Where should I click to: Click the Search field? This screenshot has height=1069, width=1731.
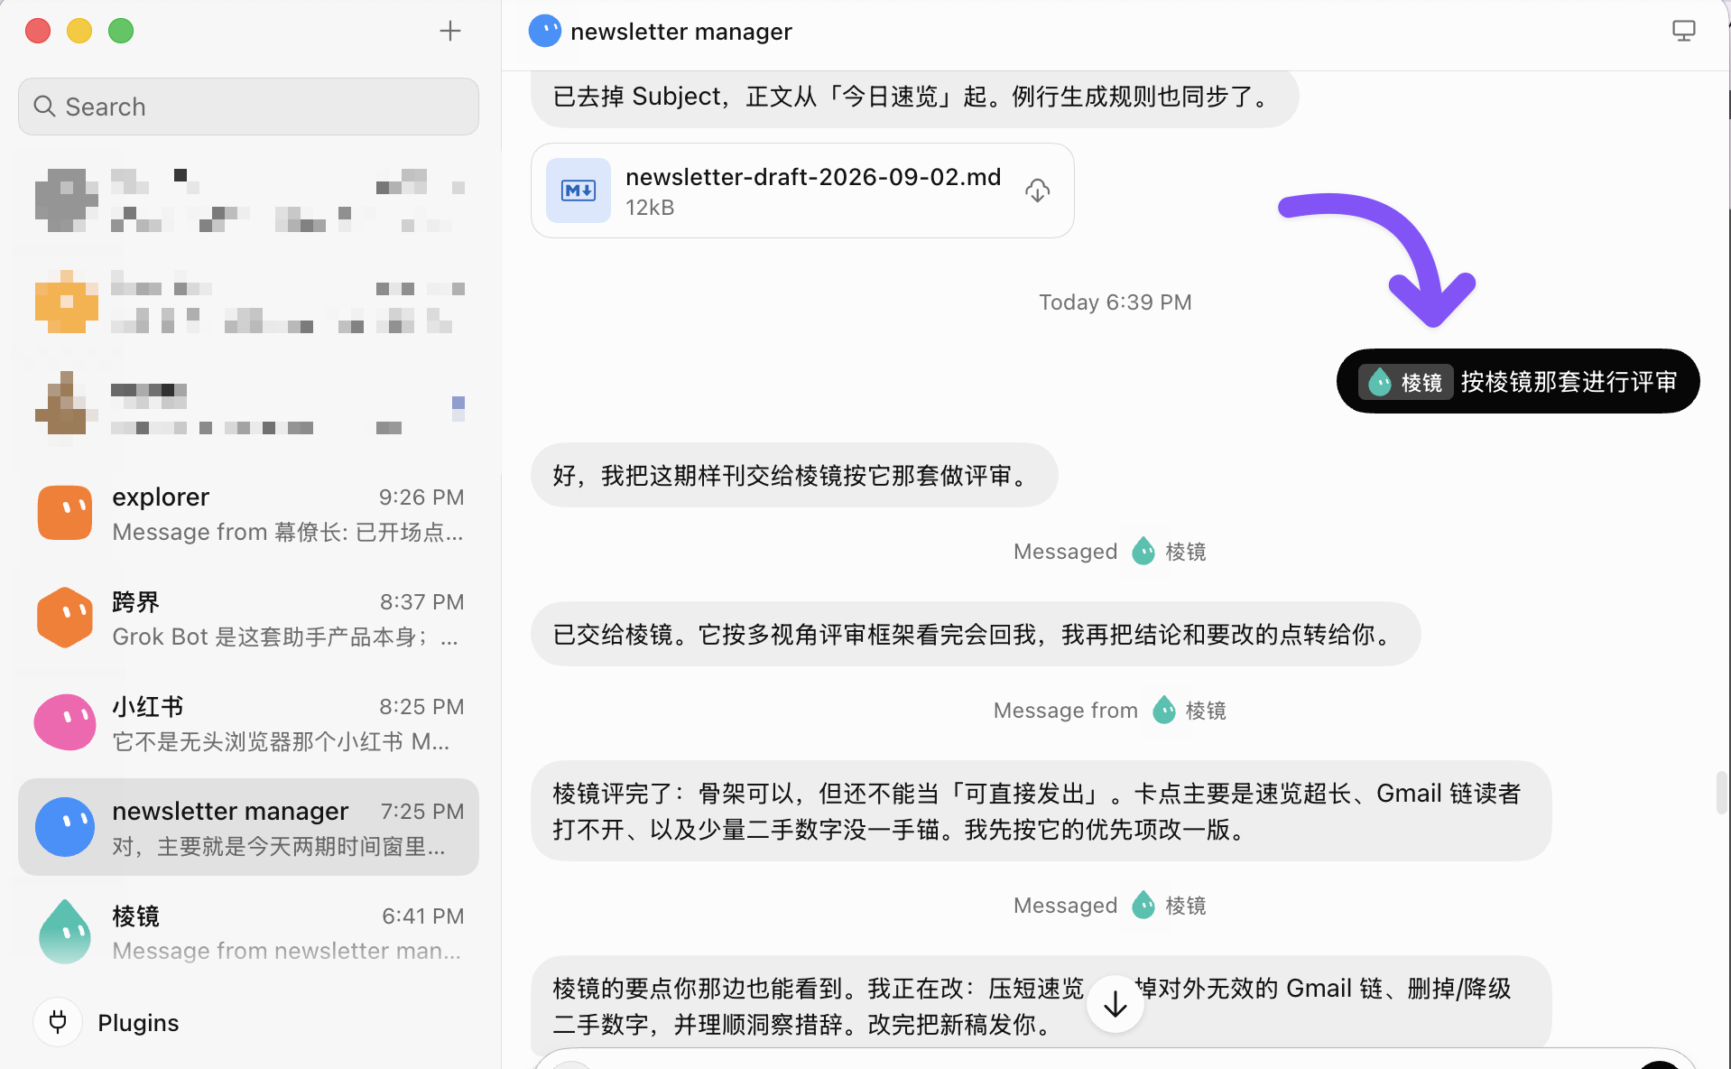click(x=248, y=107)
